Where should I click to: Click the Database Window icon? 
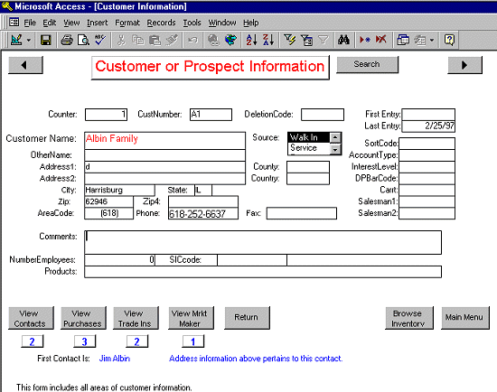click(x=403, y=41)
